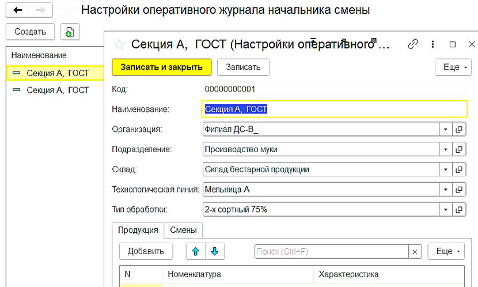Create new item by copying icon
Image resolution: width=478 pixels, height=287 pixels.
pos(70,32)
